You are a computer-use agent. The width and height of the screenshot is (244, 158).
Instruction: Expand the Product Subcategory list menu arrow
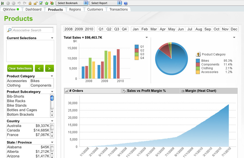(52, 92)
